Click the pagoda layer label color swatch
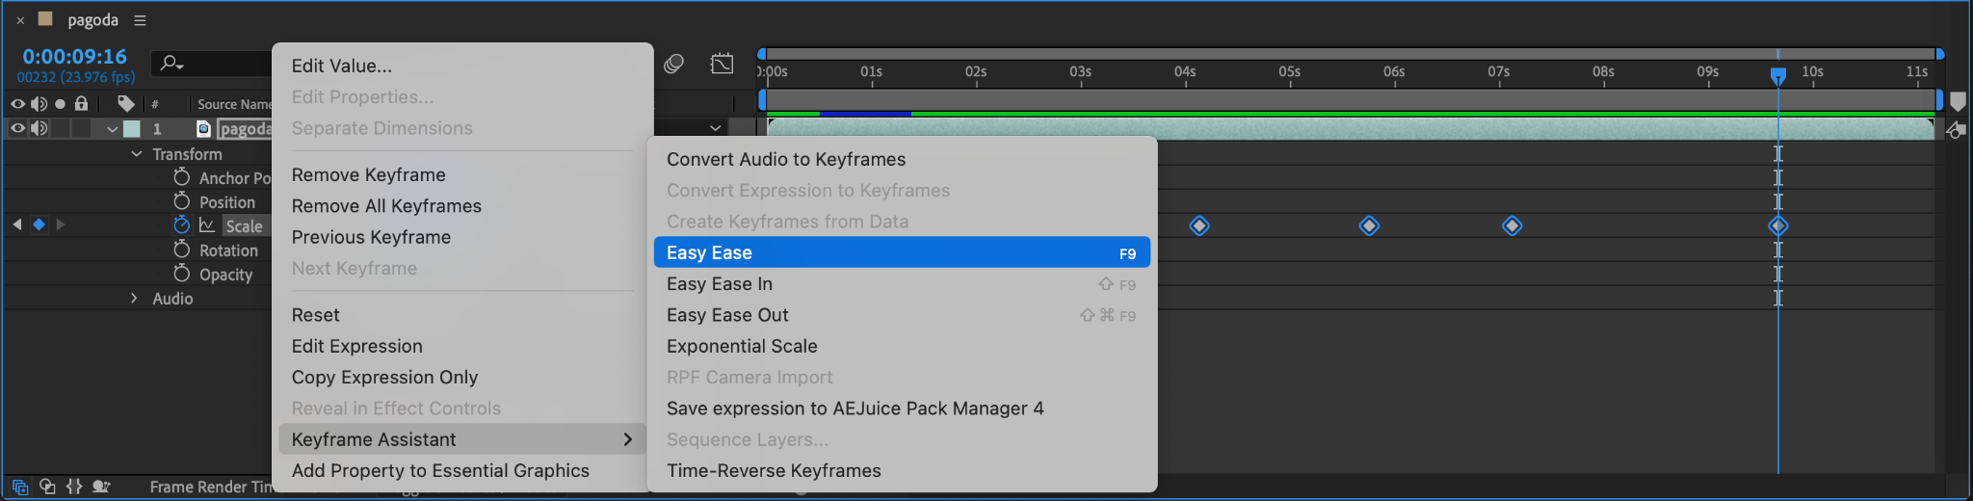The width and height of the screenshot is (1973, 501). (x=132, y=128)
